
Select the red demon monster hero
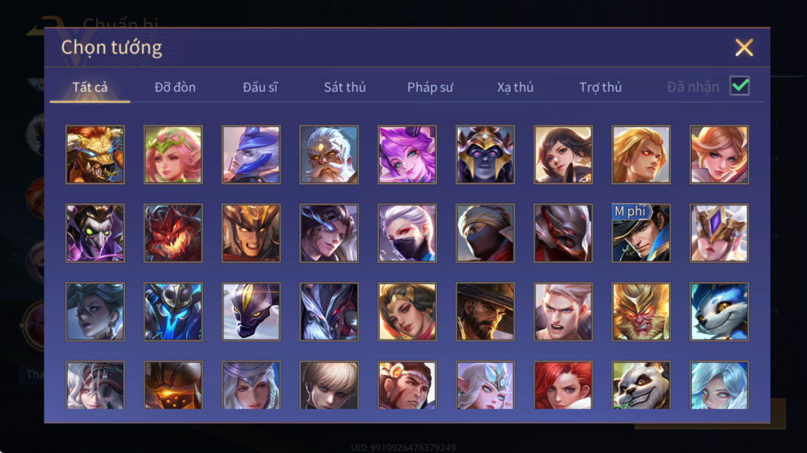pyautogui.click(x=173, y=233)
